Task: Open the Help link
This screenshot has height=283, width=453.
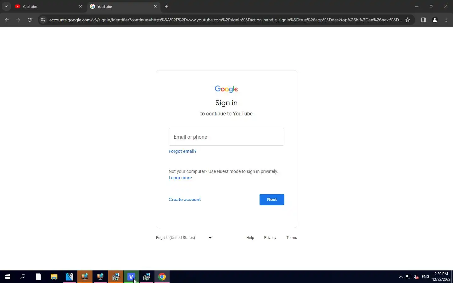Action: click(x=250, y=238)
